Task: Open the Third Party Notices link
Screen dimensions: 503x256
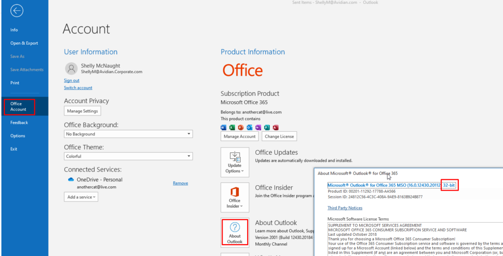Action: tap(345, 208)
